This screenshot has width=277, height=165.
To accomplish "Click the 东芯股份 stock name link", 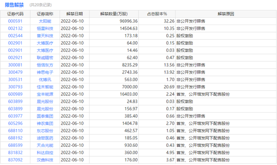I will [x=45, y=131].
